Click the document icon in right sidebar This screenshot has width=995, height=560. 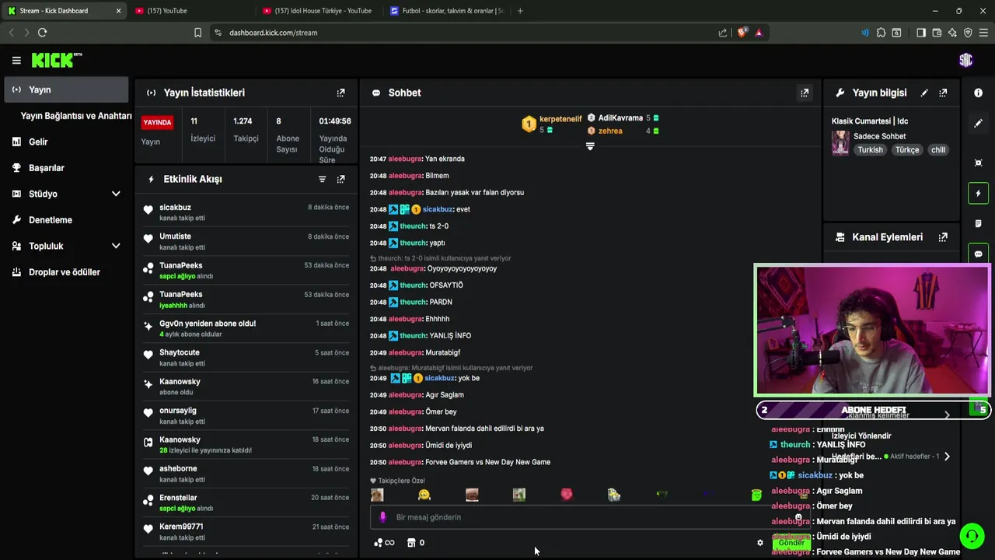[x=978, y=223]
